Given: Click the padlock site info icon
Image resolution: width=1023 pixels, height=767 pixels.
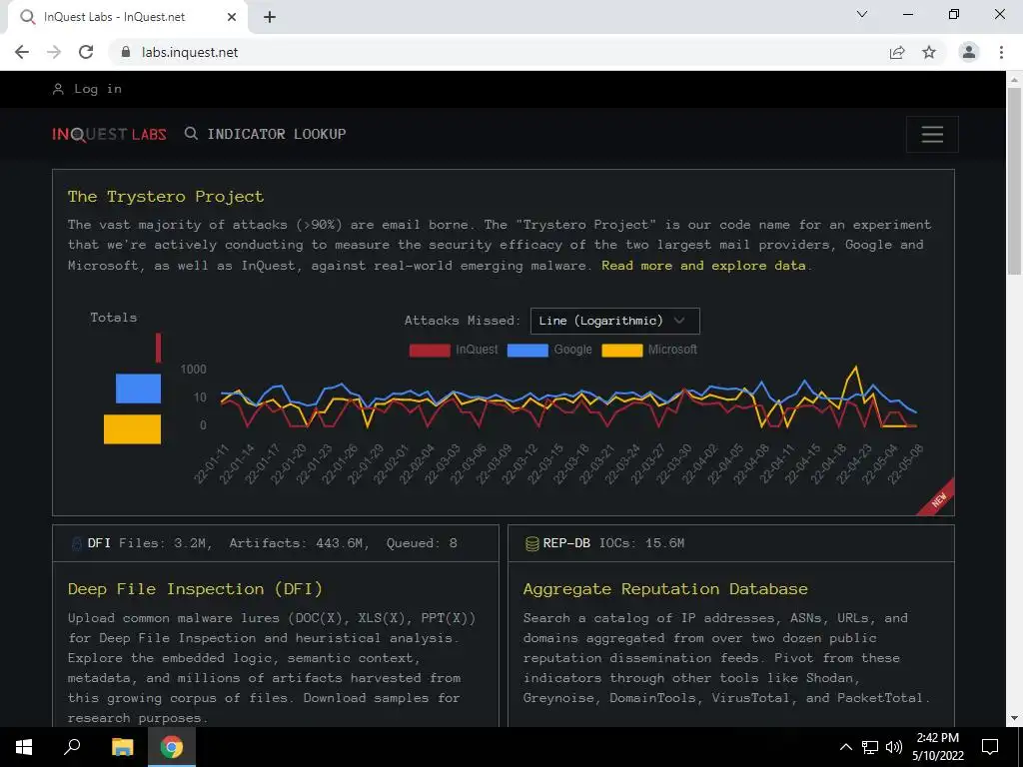Looking at the screenshot, I should pyautogui.click(x=126, y=52).
